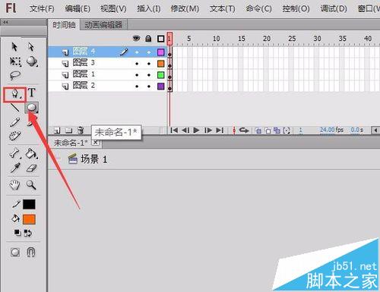Image resolution: width=380 pixels, height=292 pixels.
Task: Open the Modify Markers dropdown
Action: tap(287, 130)
